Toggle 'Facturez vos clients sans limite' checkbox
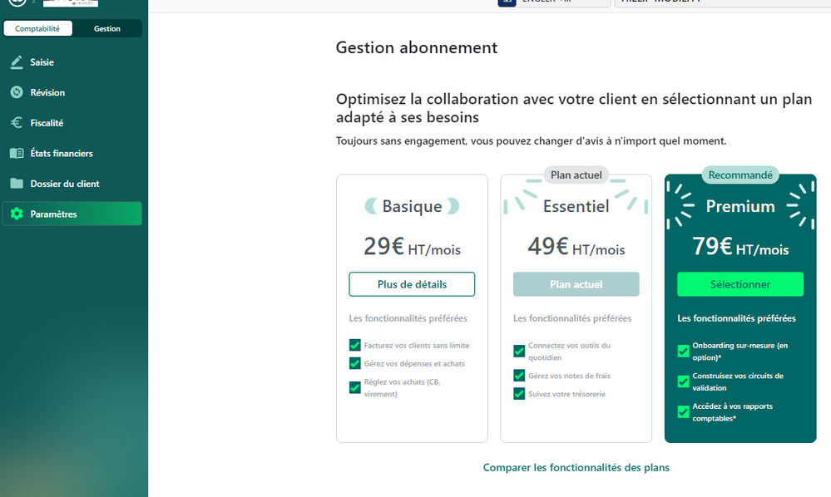Screen dimensions: 831x497 coord(355,345)
